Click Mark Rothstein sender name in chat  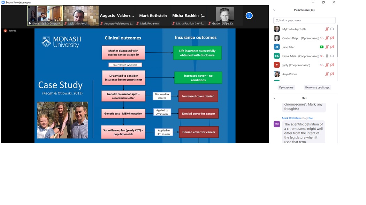point(291,118)
